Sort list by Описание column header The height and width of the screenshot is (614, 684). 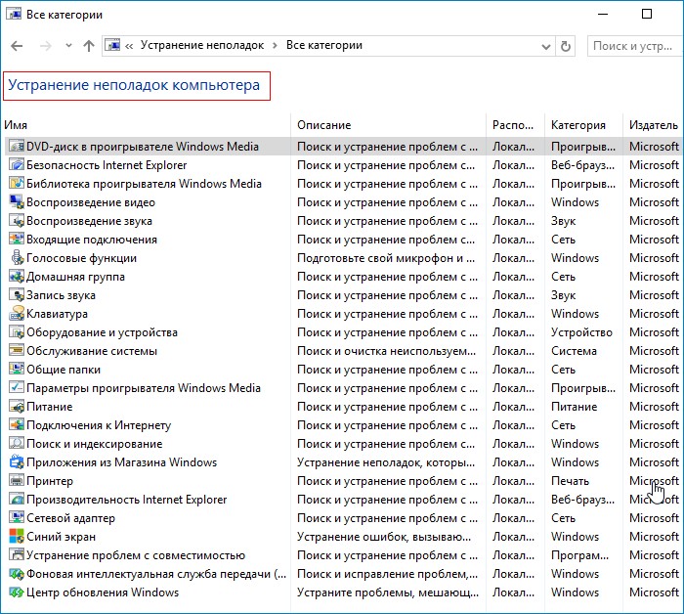[x=323, y=125]
